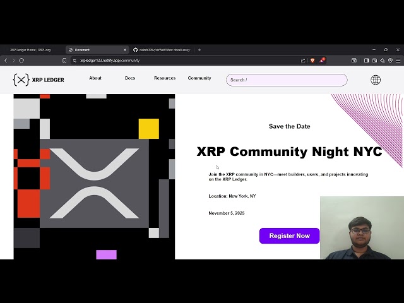
Task: Open Brave Shields lion icon
Action: pyautogui.click(x=312, y=61)
